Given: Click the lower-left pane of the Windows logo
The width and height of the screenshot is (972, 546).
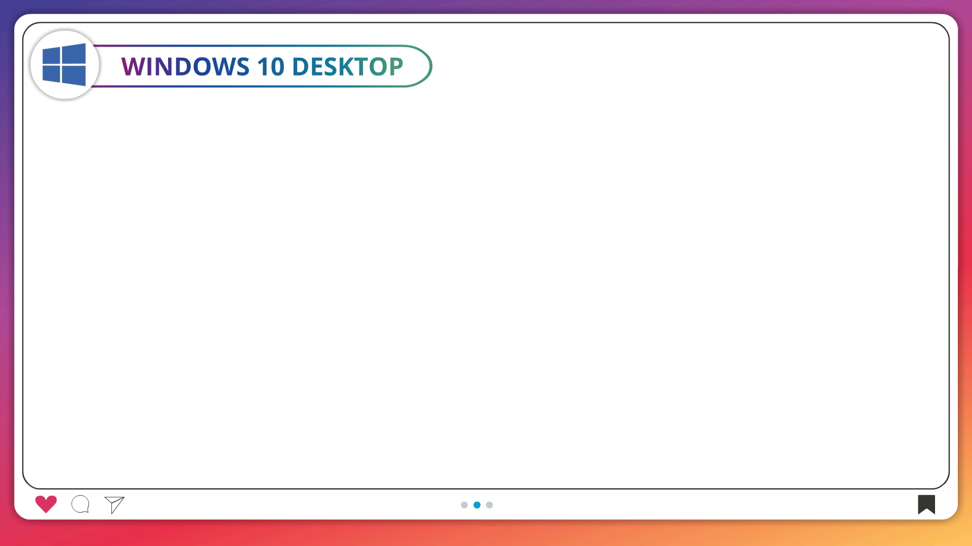Looking at the screenshot, I should click(x=52, y=74).
